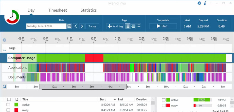Switch to the Statistics tab
This screenshot has height=112, width=234.
point(89,10)
